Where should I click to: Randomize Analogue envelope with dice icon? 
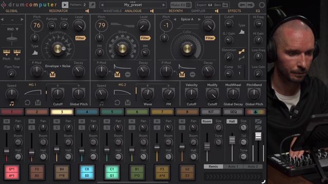pyautogui.click(x=117, y=74)
